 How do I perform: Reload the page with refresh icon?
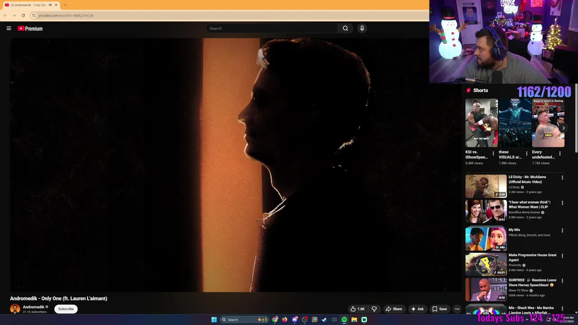(x=23, y=15)
